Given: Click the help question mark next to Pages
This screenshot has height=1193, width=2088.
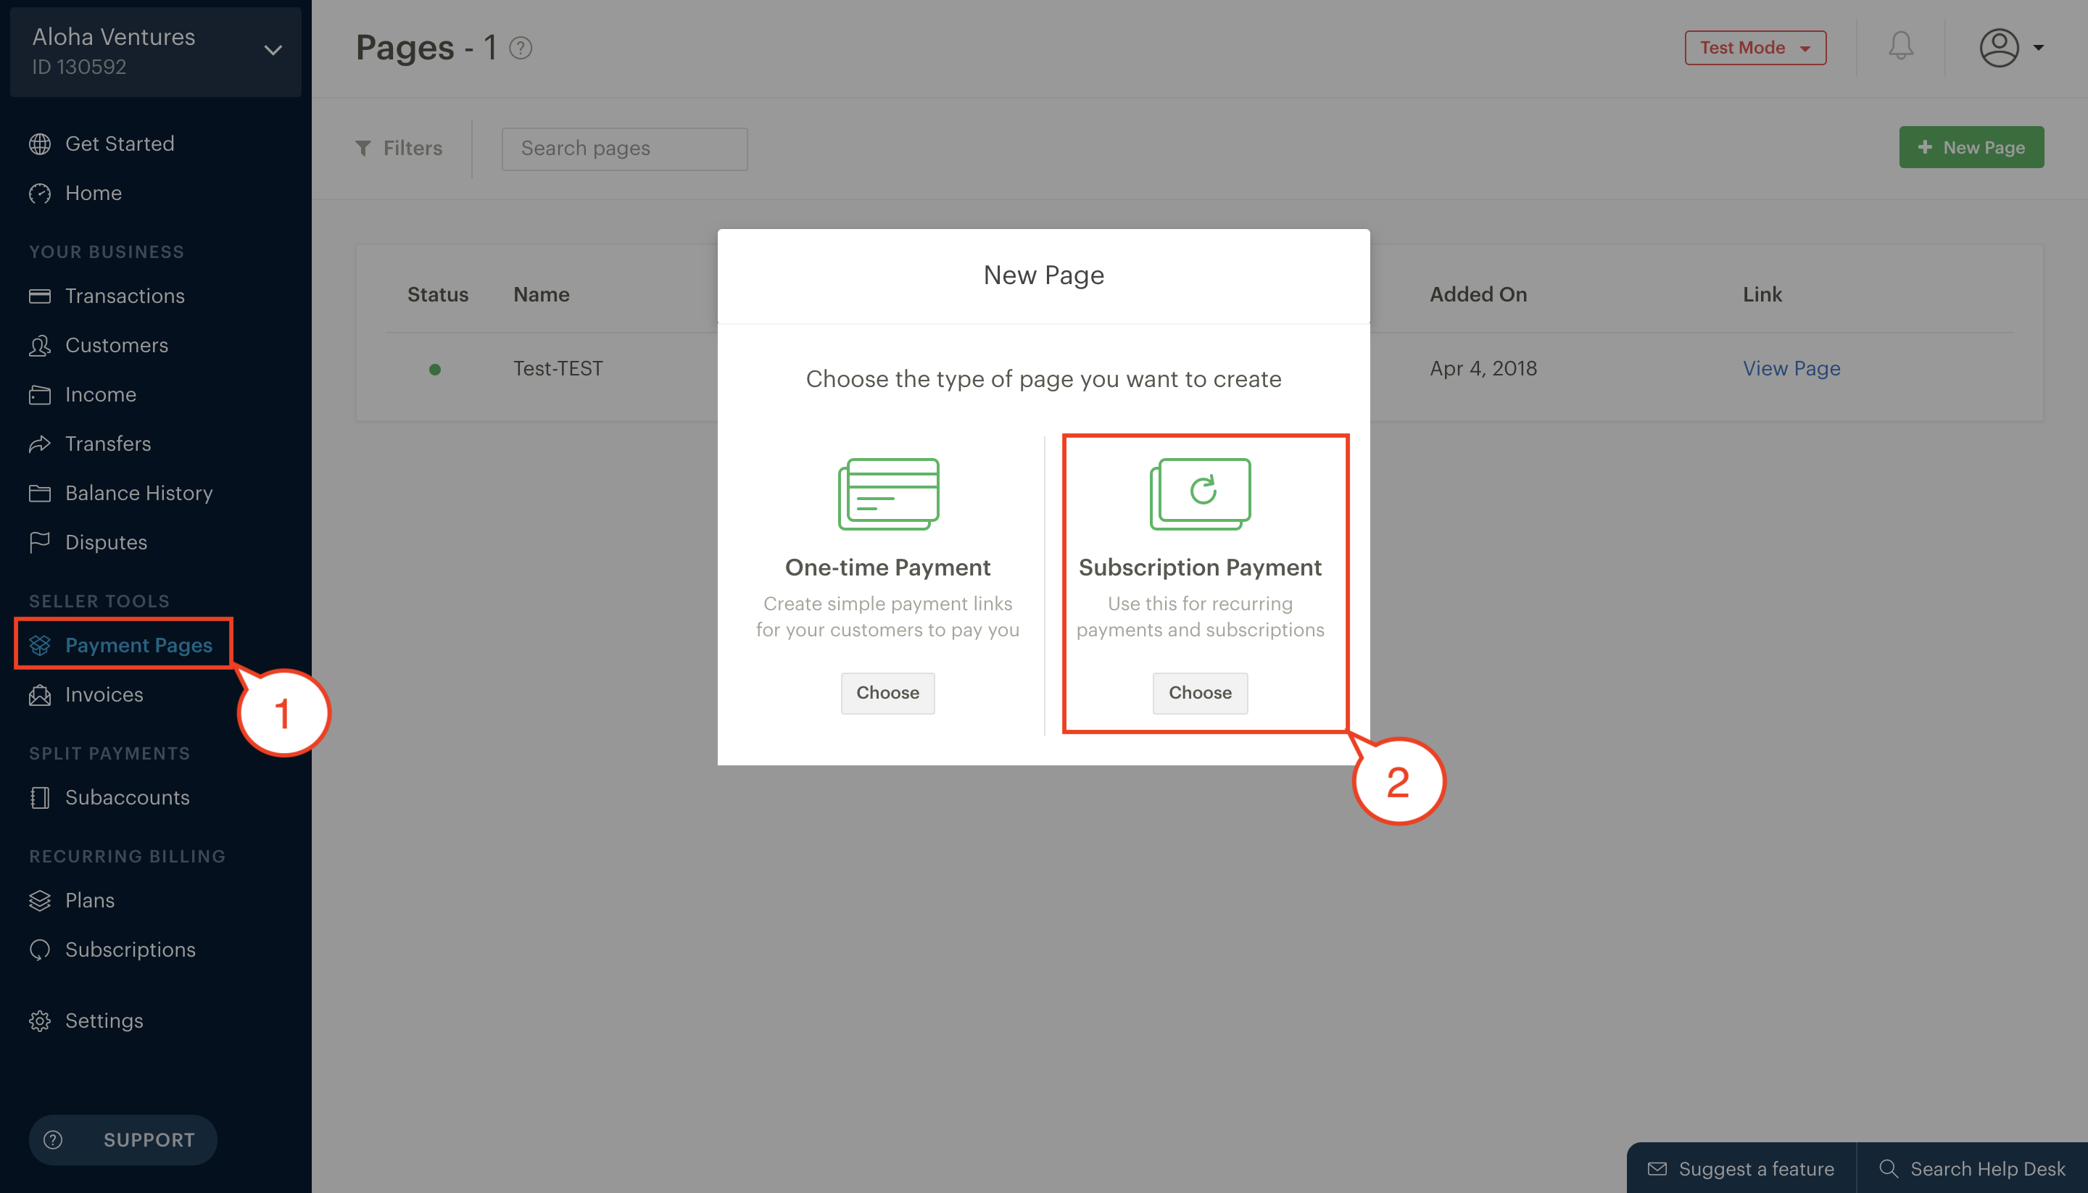Looking at the screenshot, I should pyautogui.click(x=521, y=49).
